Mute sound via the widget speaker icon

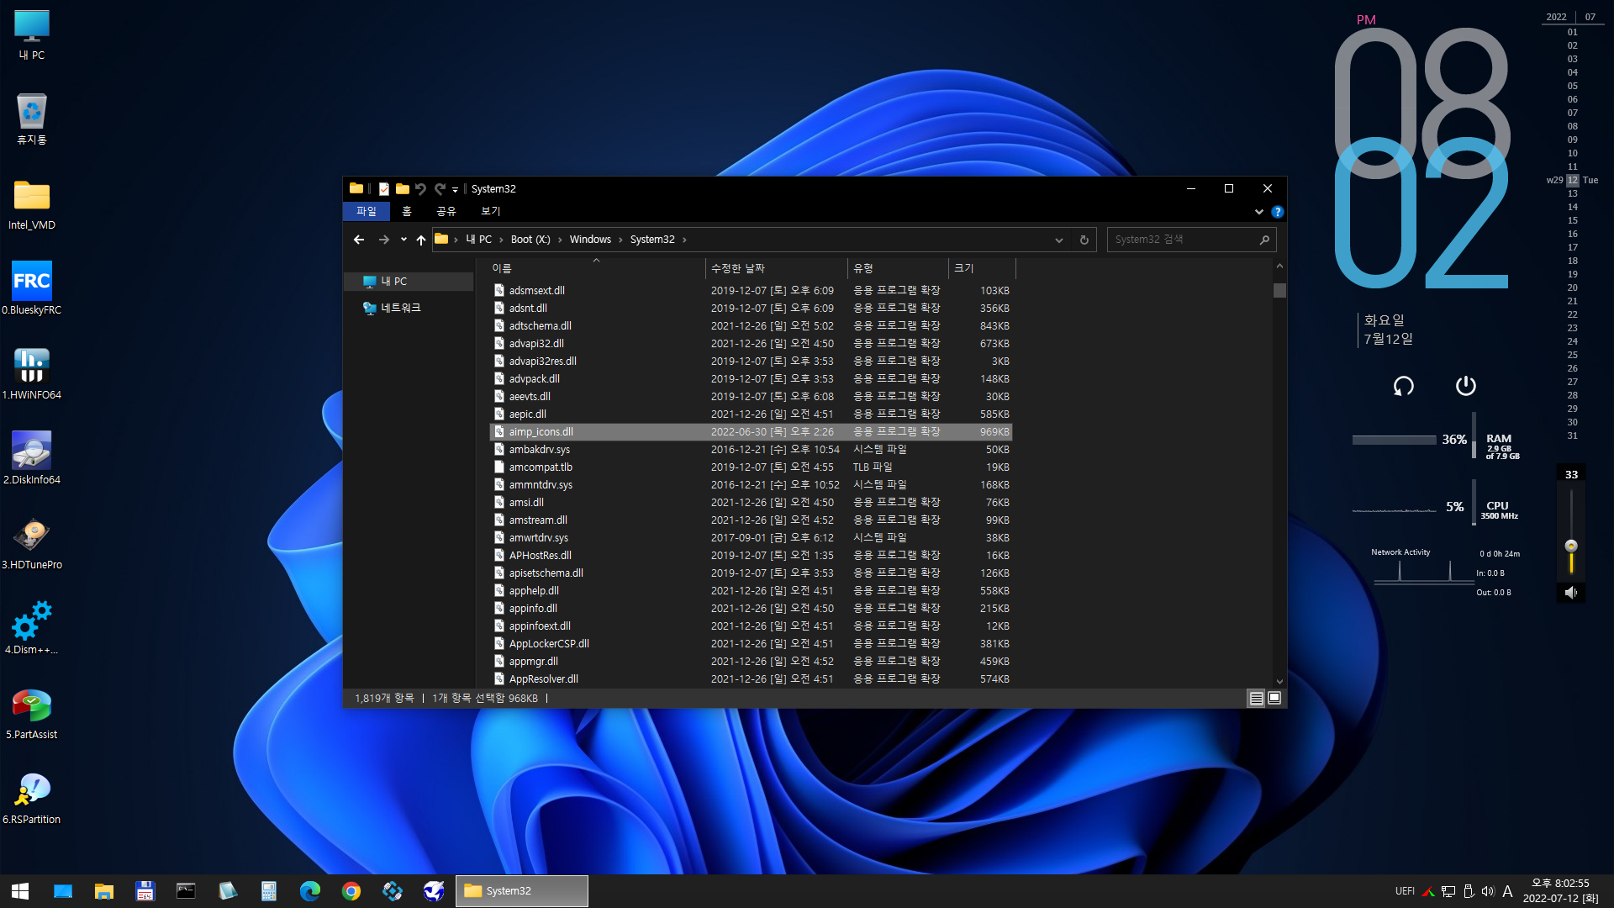[x=1570, y=593]
